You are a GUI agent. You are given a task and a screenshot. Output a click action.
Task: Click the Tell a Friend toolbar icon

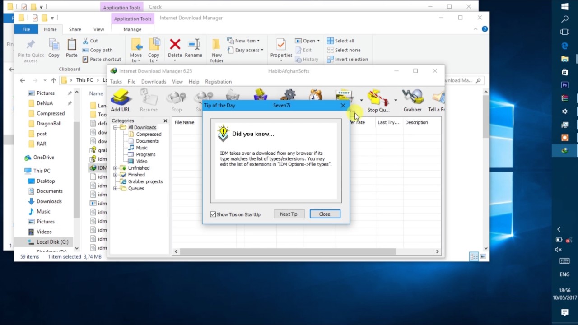(437, 101)
